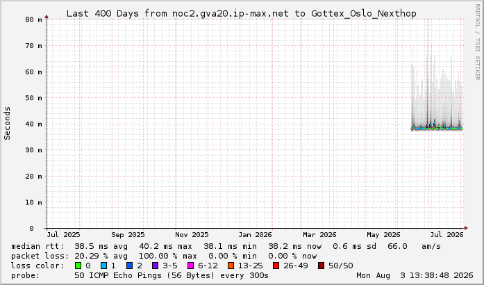The image size is (484, 285).
Task: Click the red 26-49 loss swatch
Action: pos(276,266)
